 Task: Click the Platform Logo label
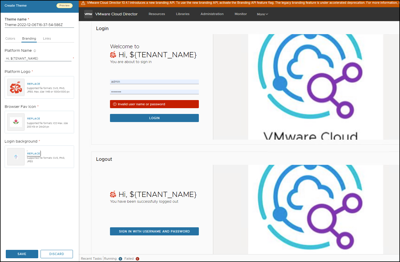(17, 72)
